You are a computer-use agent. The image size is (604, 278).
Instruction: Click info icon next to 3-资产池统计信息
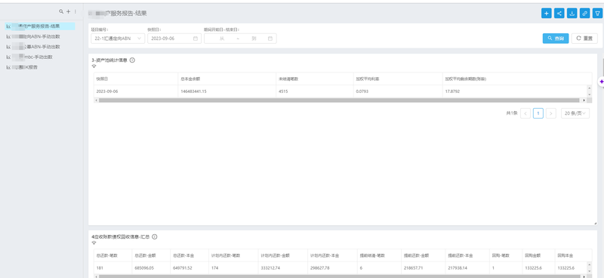coord(132,60)
